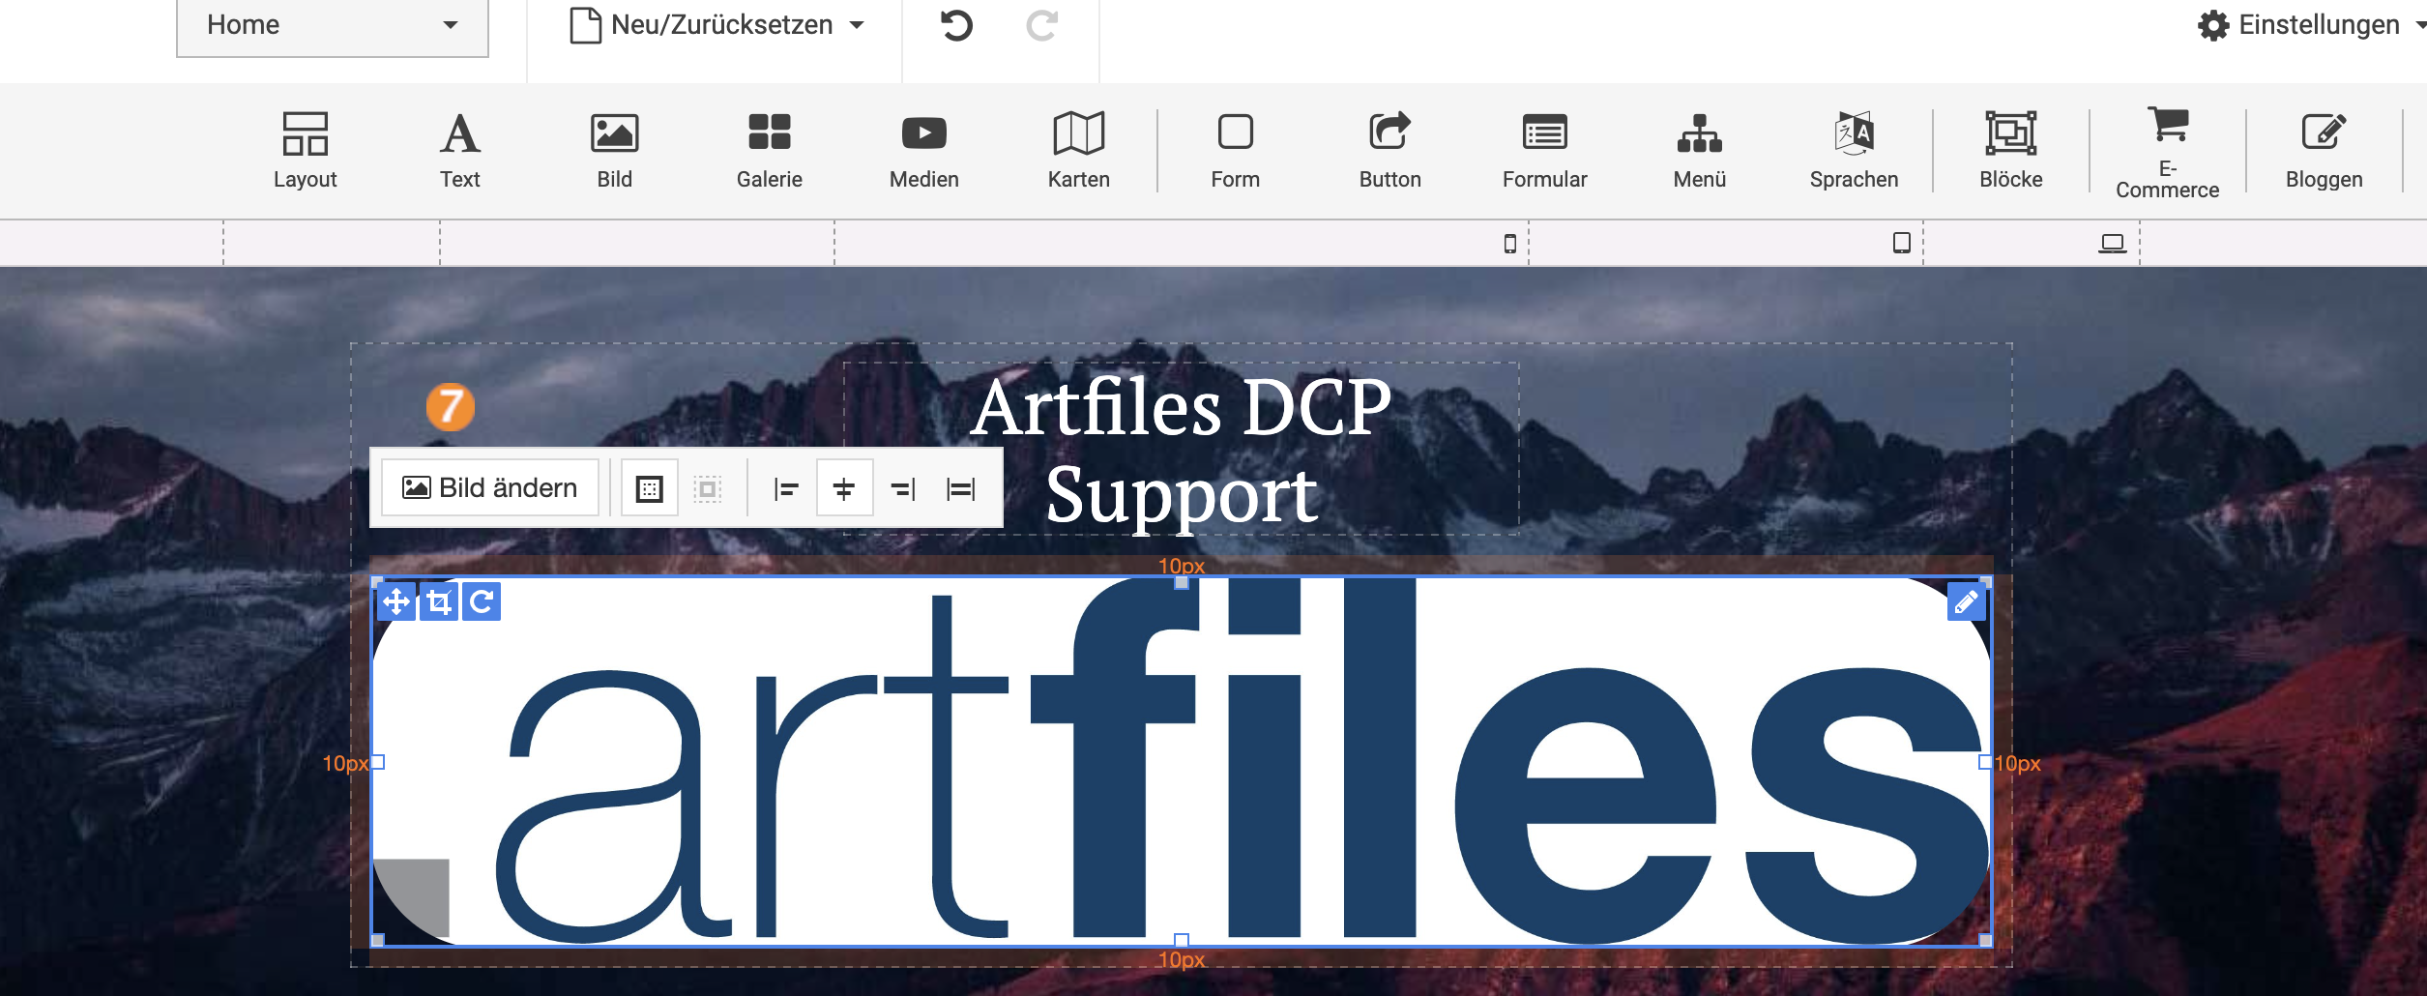The height and width of the screenshot is (996, 2427).
Task: Open the Home page dropdown
Action: (x=332, y=26)
